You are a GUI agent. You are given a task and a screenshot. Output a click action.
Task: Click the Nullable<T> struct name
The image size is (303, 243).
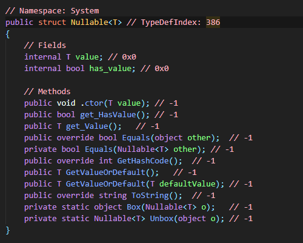pyautogui.click(x=96, y=22)
